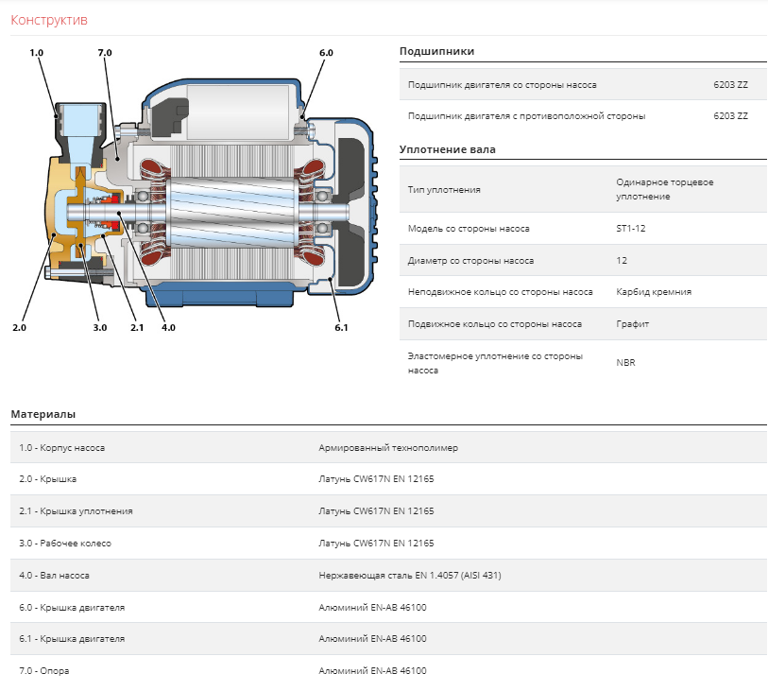Click the pump cutaway diagram image
The image size is (768, 691).
(196, 191)
